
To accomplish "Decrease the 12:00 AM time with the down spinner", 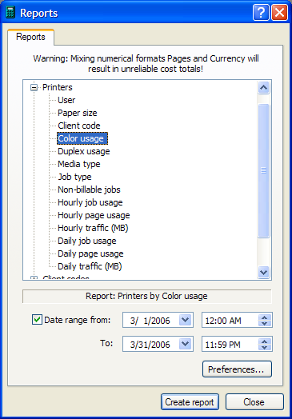I will 265,323.
